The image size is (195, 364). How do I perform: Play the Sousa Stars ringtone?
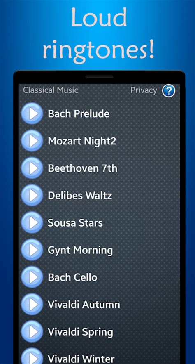(32, 222)
